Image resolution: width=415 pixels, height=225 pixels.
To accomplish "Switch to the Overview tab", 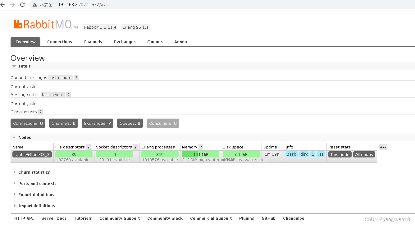I will click(x=25, y=42).
